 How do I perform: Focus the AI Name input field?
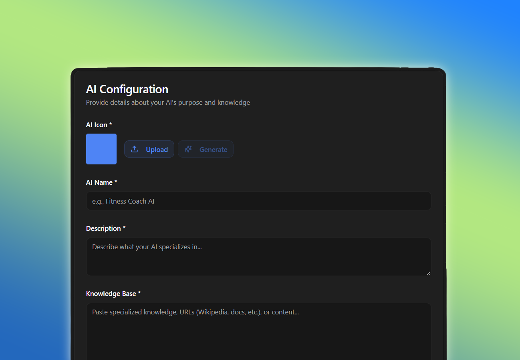point(258,201)
